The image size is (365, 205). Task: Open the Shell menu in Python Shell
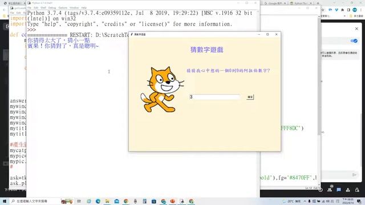coord(43,7)
